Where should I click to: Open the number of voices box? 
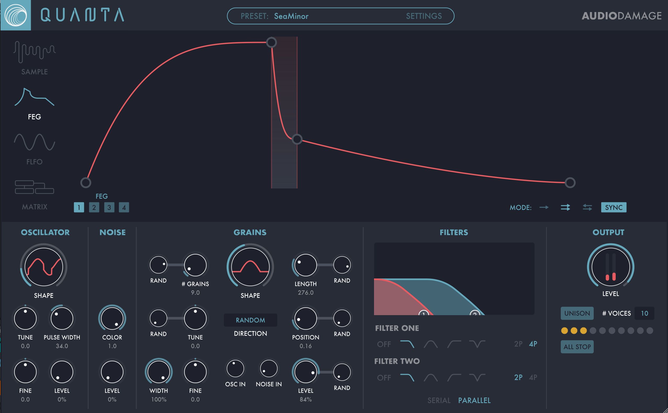pos(644,313)
